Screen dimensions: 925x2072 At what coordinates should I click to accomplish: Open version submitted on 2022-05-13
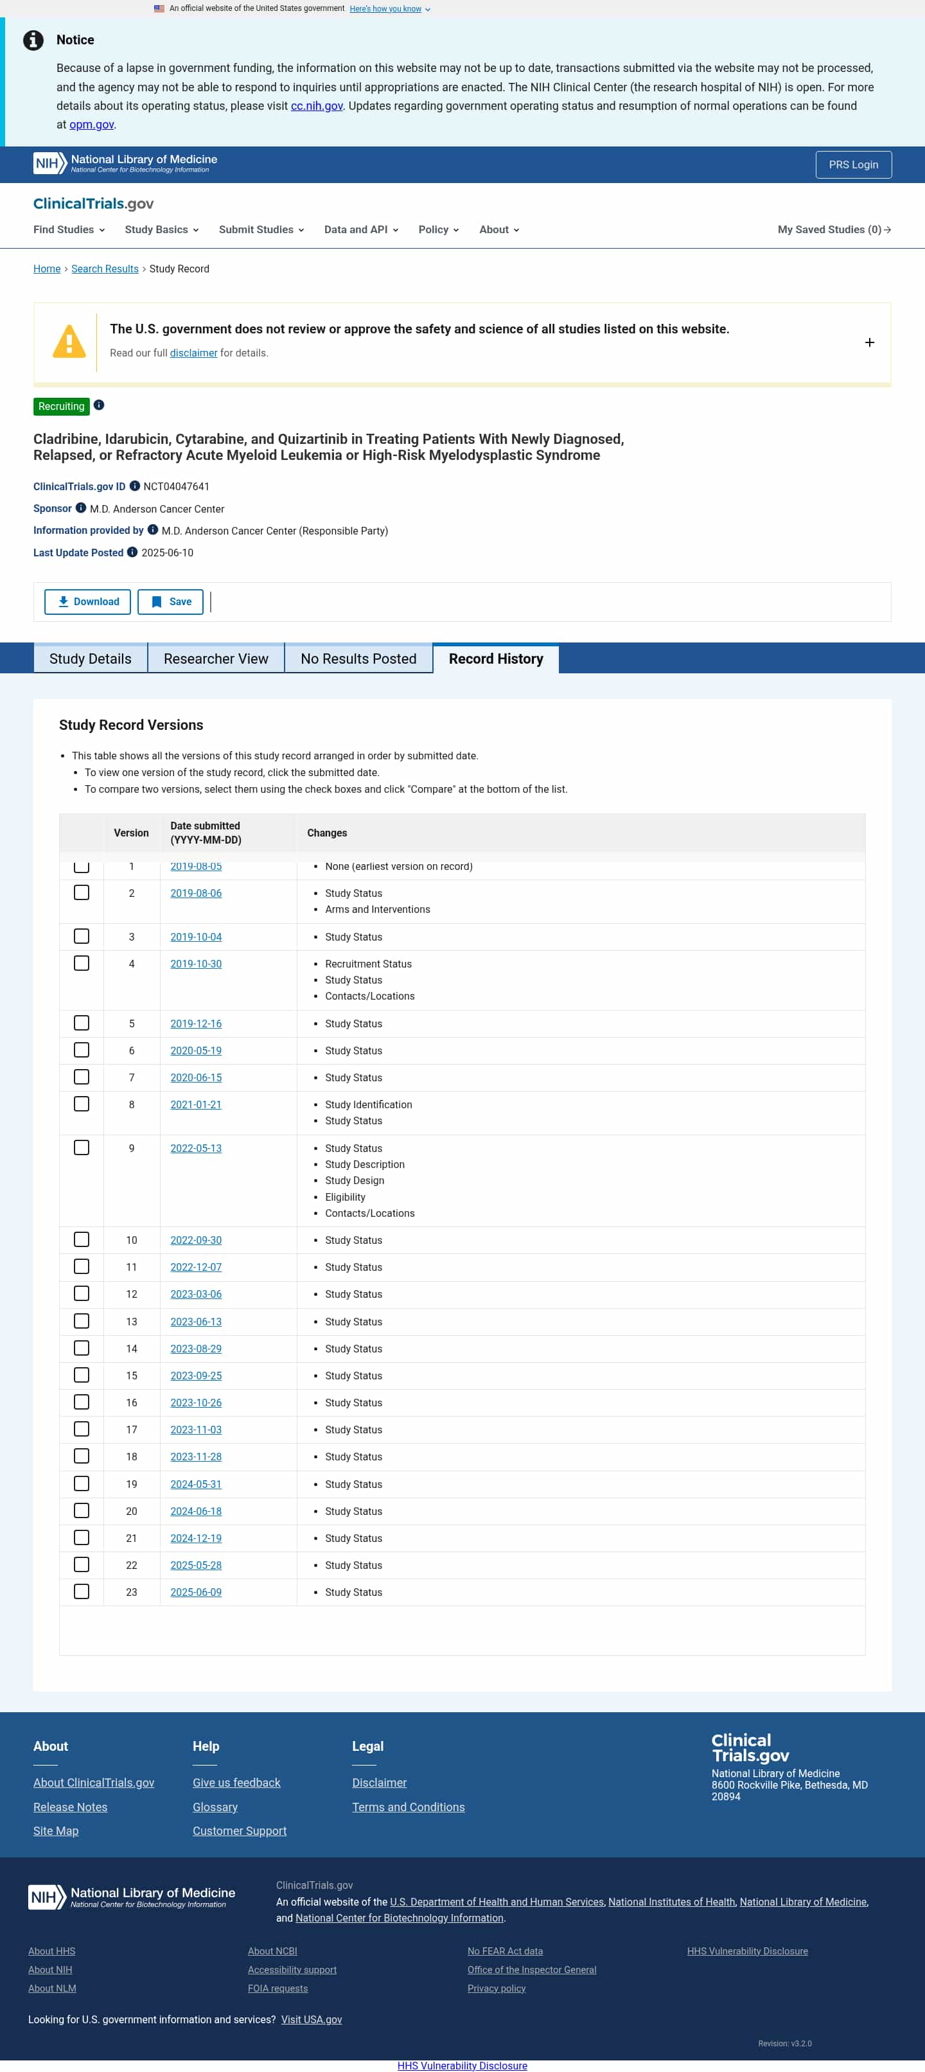tap(195, 1148)
